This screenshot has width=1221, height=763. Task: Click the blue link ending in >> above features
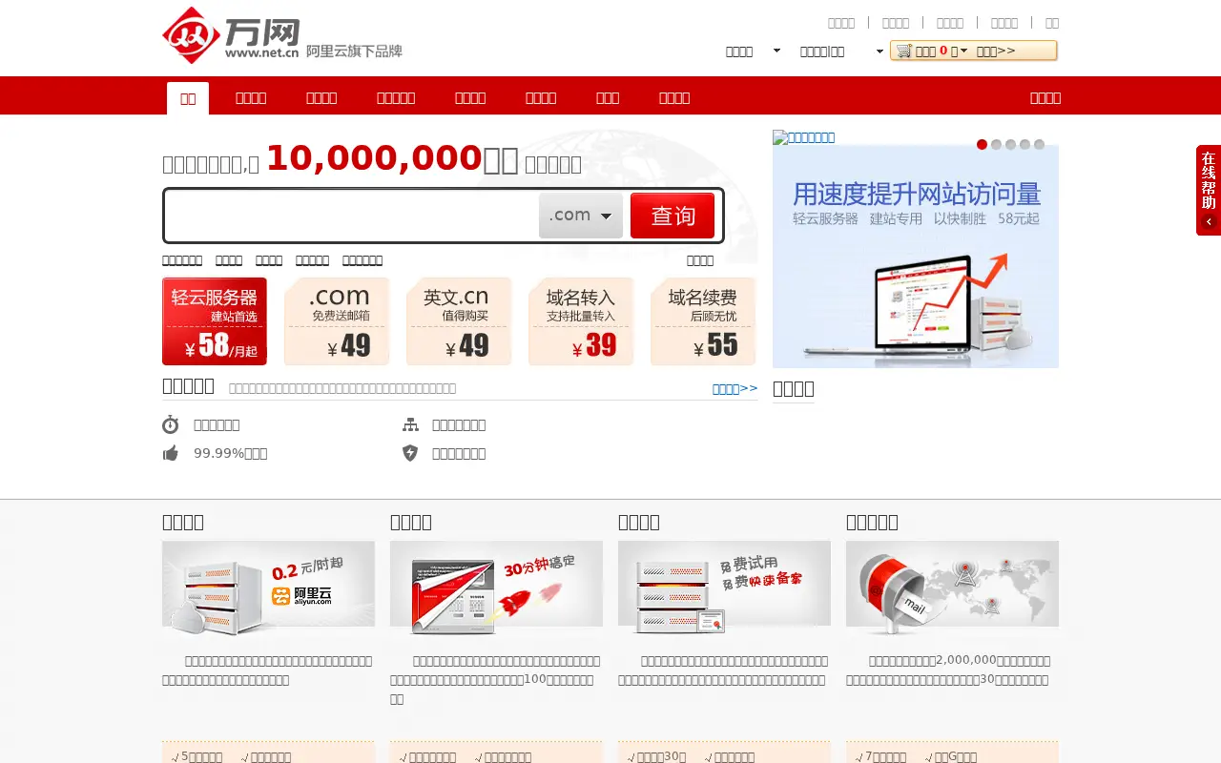[735, 388]
